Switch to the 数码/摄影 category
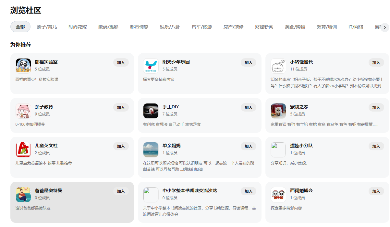The height and width of the screenshot is (227, 390). point(108,27)
